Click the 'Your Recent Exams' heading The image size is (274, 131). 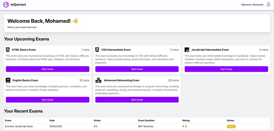[x=23, y=111]
